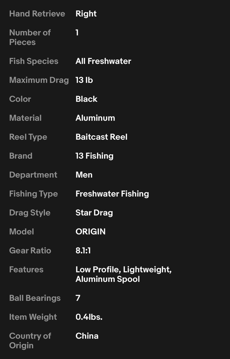Select the '0.4lbs.' item weight value
The height and width of the screenshot is (359, 230).
click(89, 317)
